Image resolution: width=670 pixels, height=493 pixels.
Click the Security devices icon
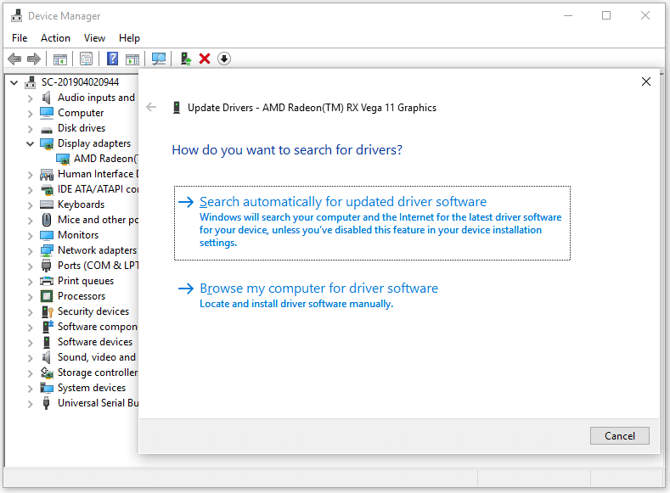pos(47,311)
